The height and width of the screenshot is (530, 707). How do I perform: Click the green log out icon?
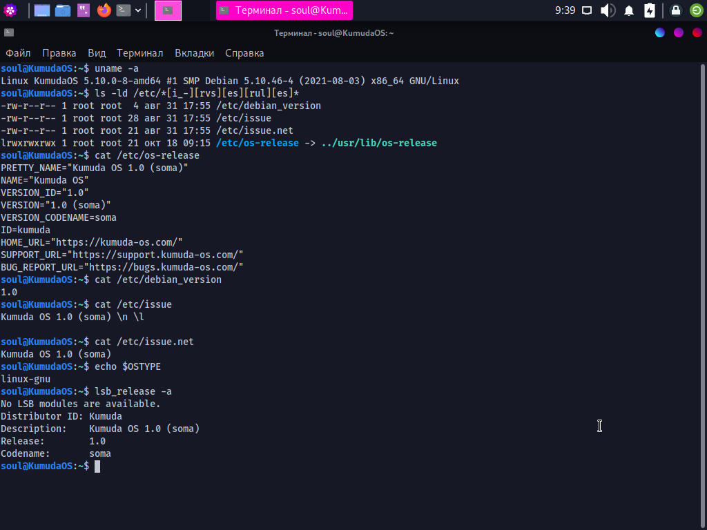click(697, 10)
